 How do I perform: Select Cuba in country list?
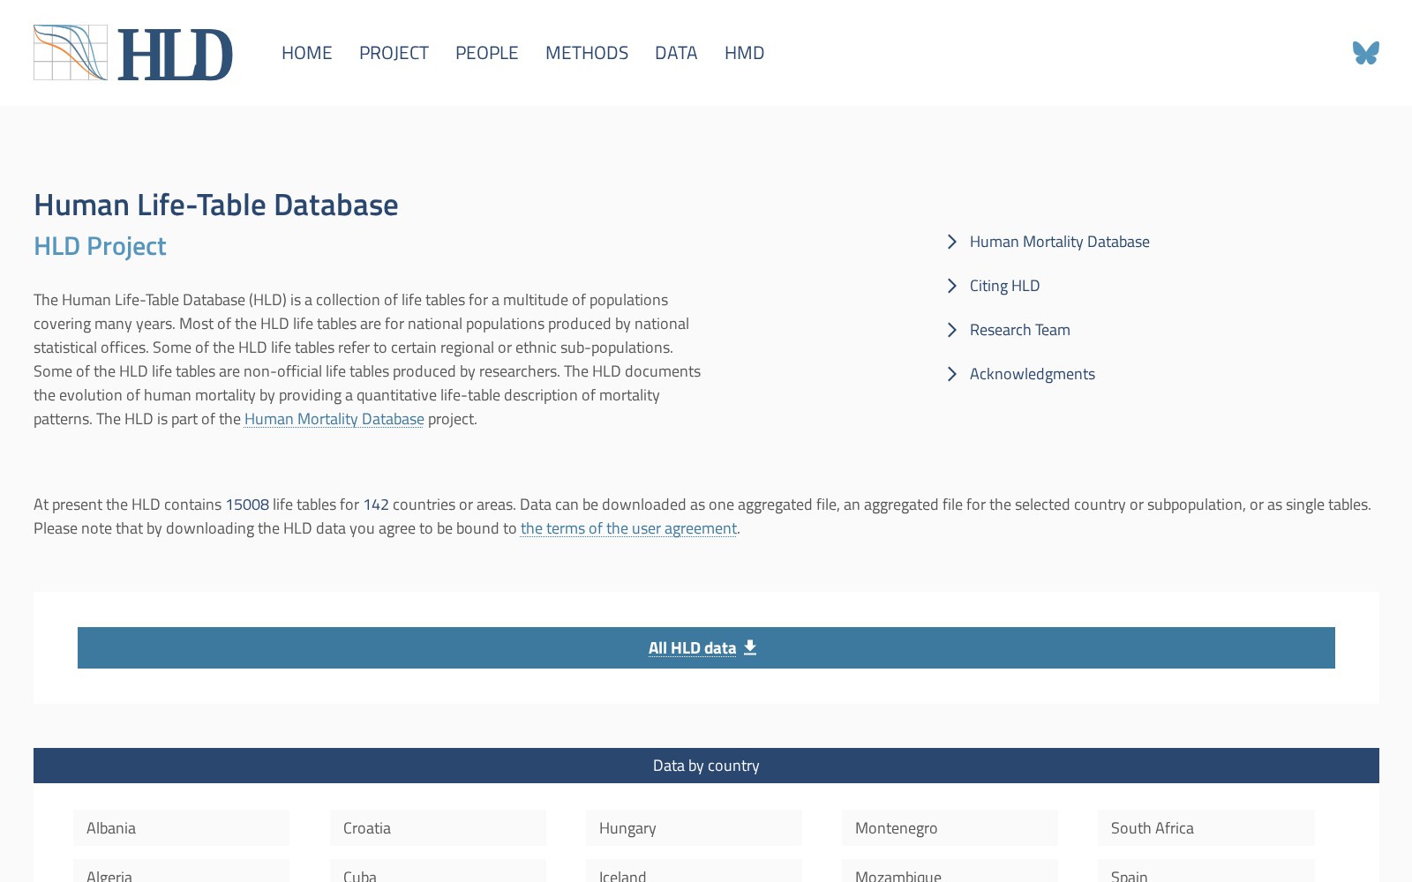coord(438,871)
